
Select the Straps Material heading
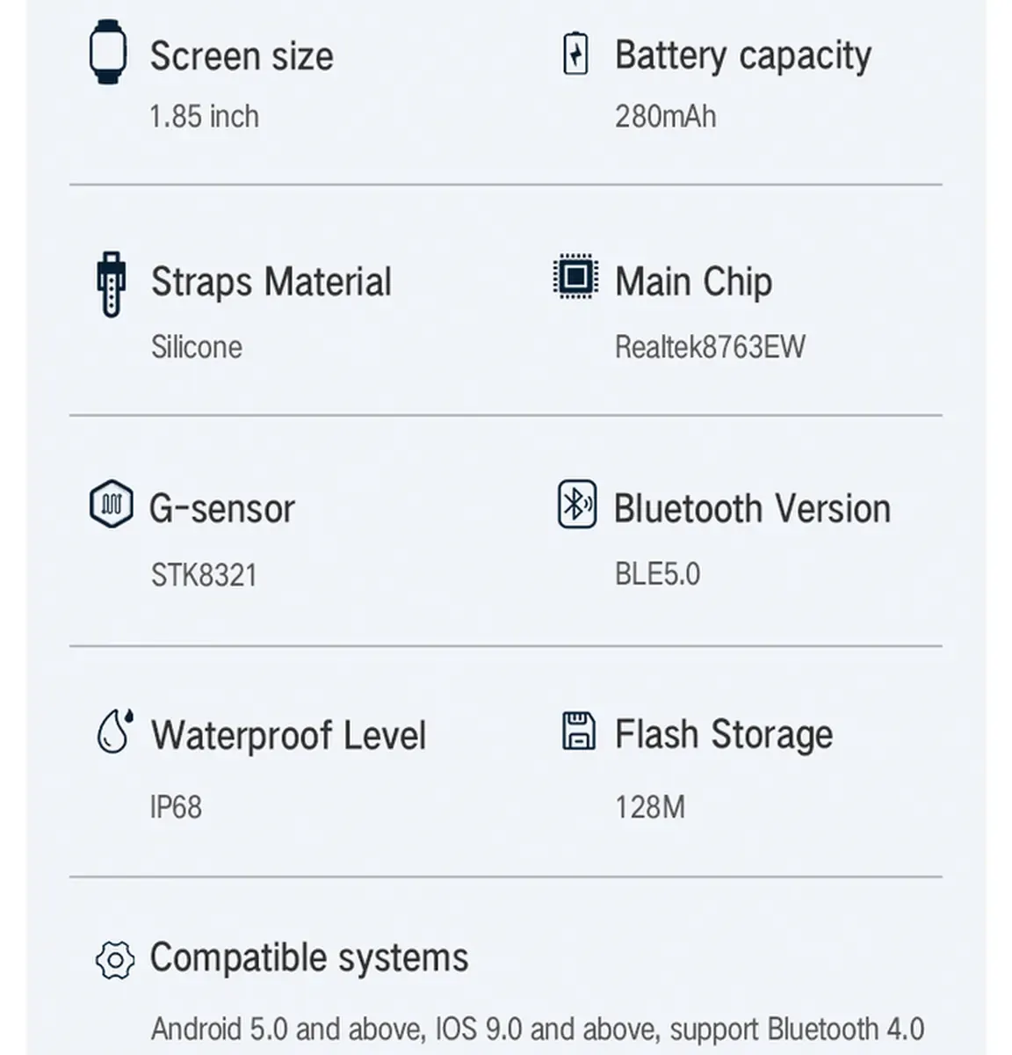pos(271,282)
